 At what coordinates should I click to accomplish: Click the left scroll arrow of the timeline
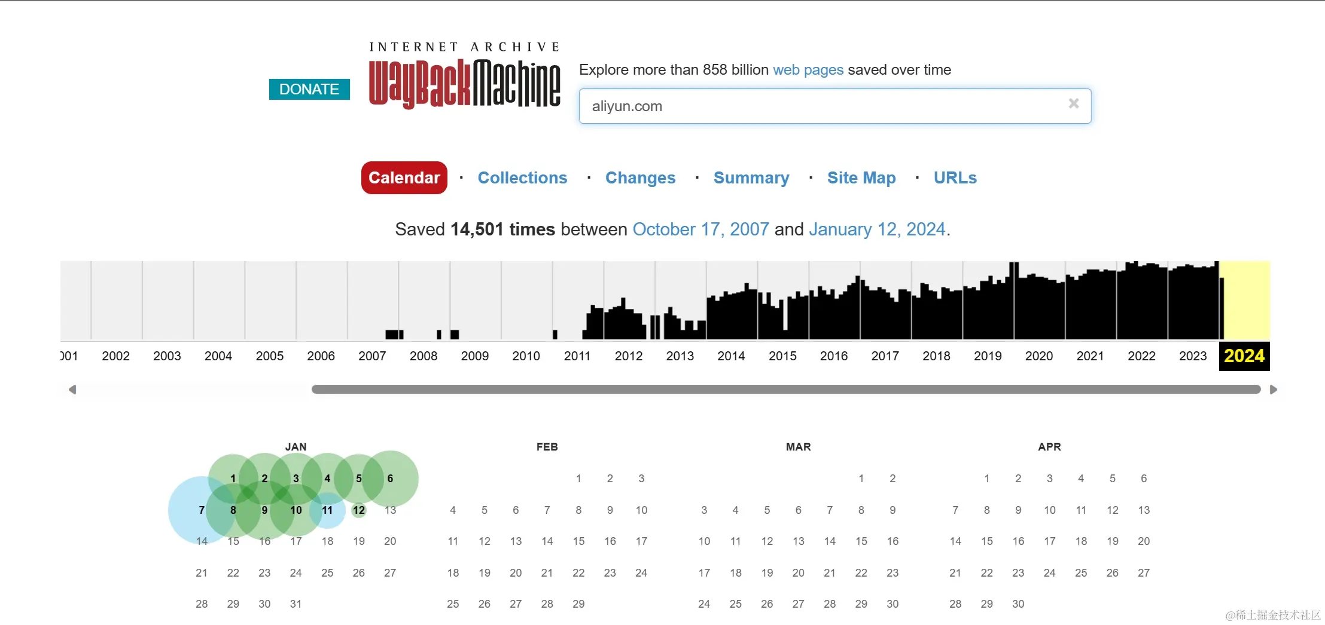click(72, 390)
